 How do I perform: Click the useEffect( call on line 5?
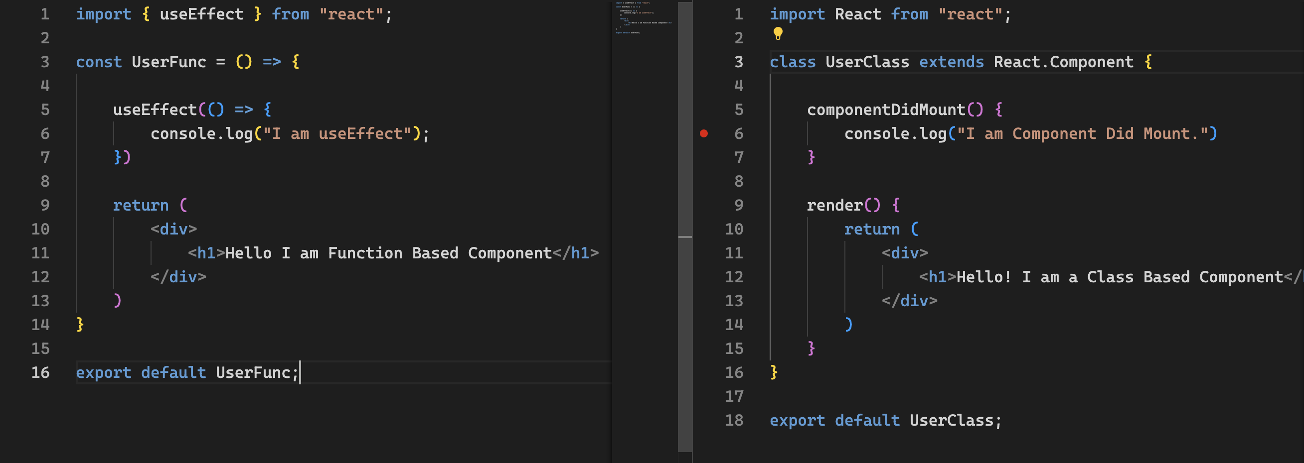tap(159, 110)
